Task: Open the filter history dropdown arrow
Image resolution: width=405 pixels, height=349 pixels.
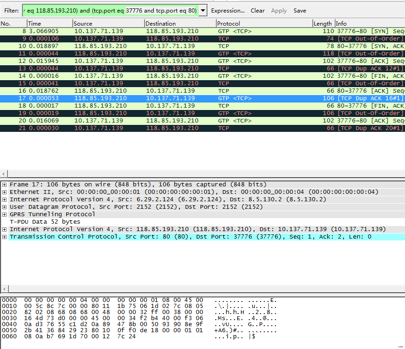Action: click(x=202, y=10)
